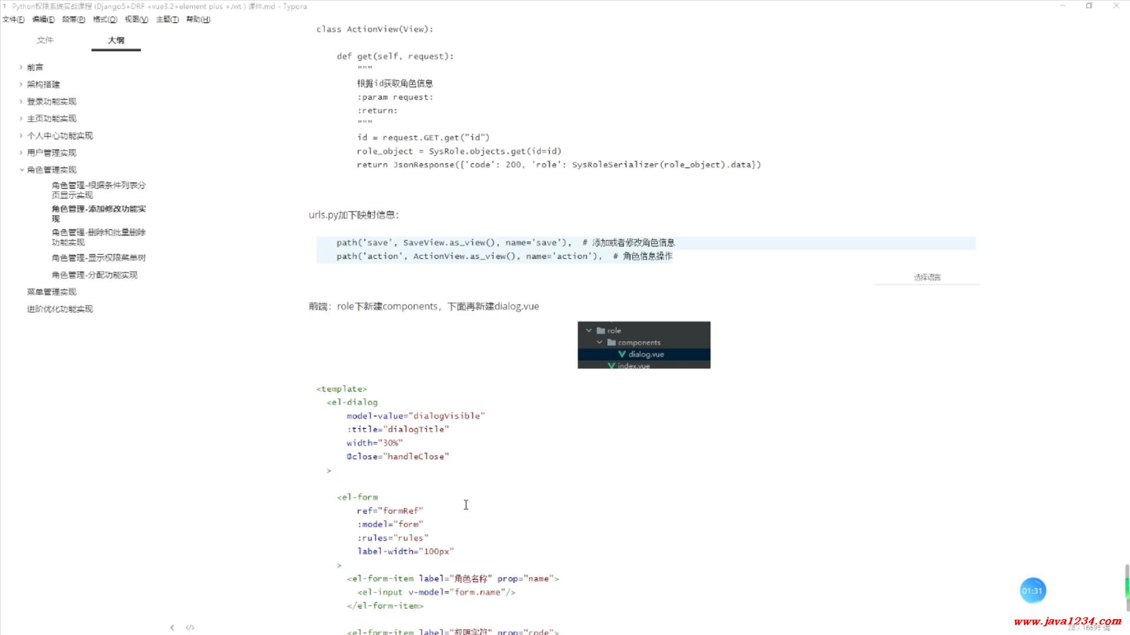Click the source code mode icon
This screenshot has height=635, width=1130.
[x=190, y=627]
